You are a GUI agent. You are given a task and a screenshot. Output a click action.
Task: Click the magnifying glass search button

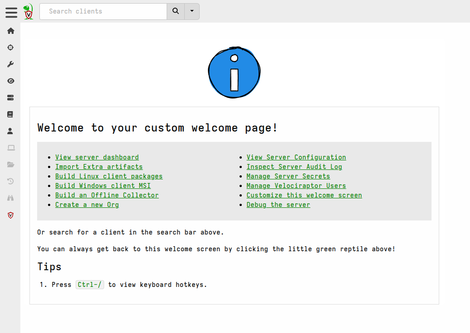click(175, 11)
